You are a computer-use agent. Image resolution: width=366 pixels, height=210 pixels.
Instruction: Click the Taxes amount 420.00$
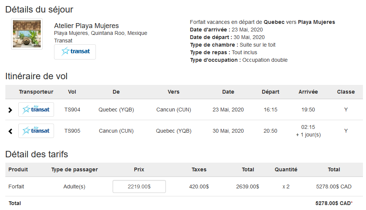coord(199,186)
